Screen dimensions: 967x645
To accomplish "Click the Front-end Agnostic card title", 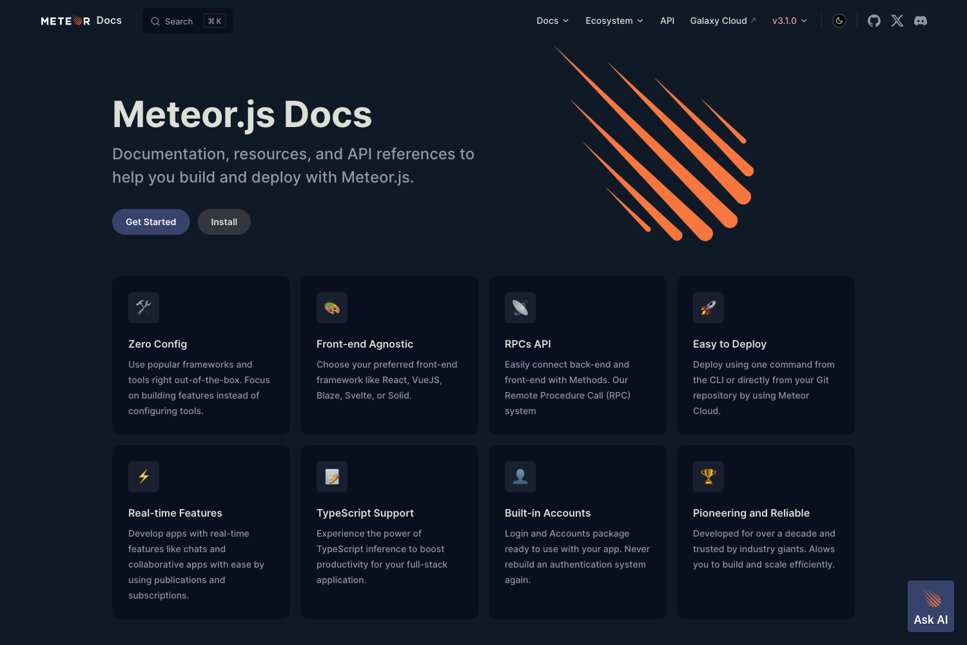I will coord(365,344).
